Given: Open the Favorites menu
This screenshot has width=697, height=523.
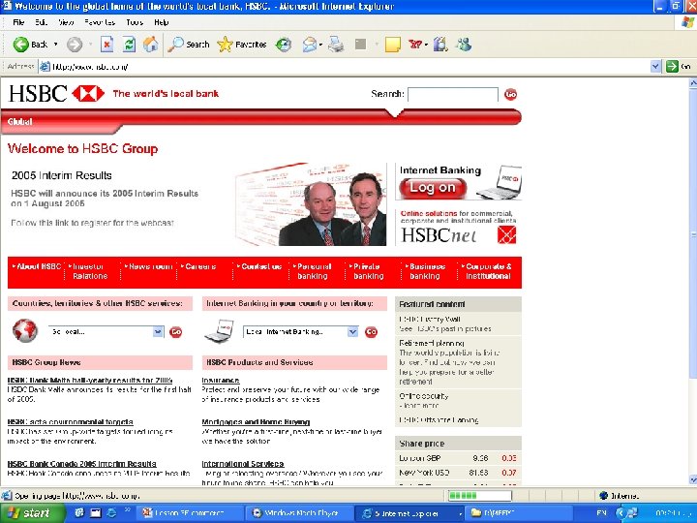Looking at the screenshot, I should pos(99,22).
